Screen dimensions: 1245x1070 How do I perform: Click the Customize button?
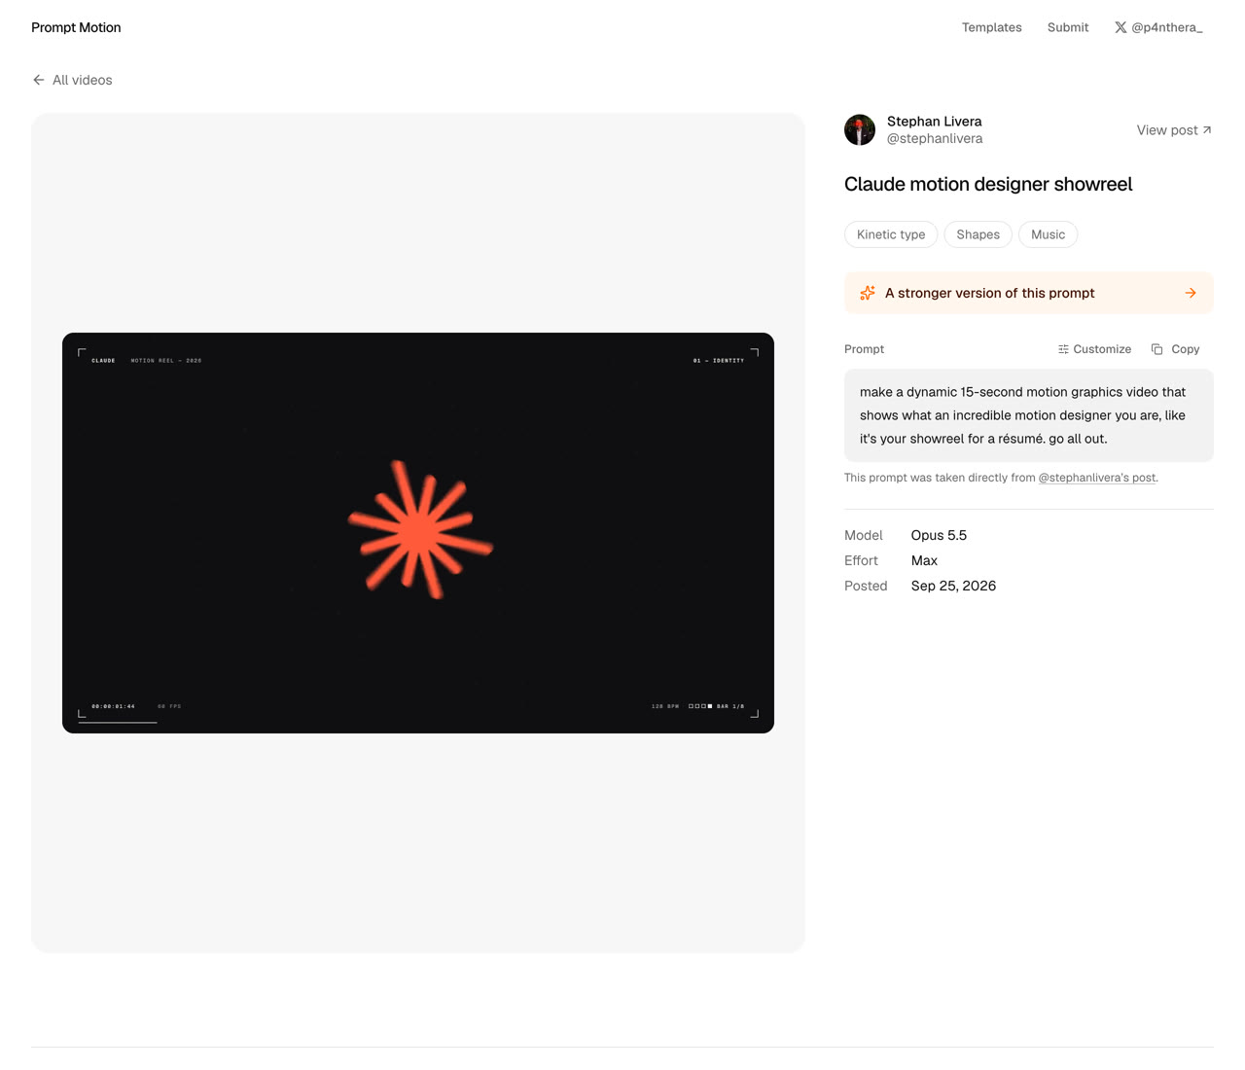[1094, 349]
